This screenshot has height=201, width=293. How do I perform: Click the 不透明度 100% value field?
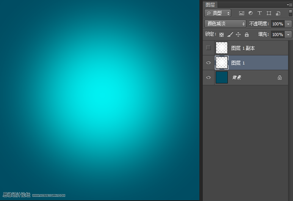278,24
